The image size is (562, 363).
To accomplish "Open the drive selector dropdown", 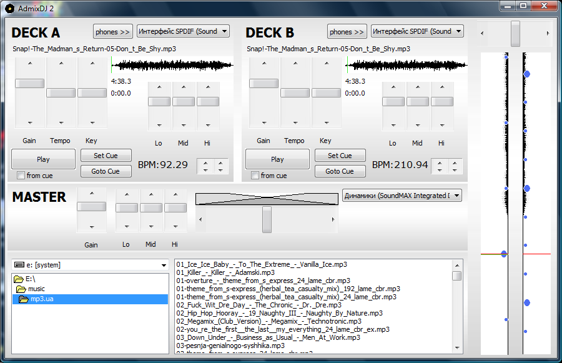I will coord(91,265).
